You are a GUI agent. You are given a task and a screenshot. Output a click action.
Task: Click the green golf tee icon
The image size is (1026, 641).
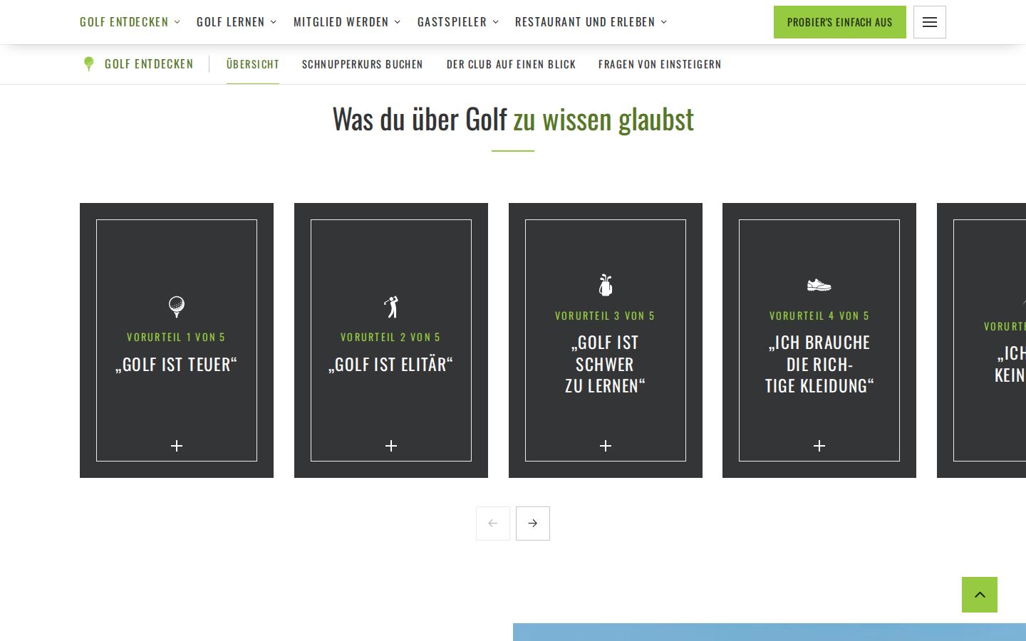tap(89, 64)
